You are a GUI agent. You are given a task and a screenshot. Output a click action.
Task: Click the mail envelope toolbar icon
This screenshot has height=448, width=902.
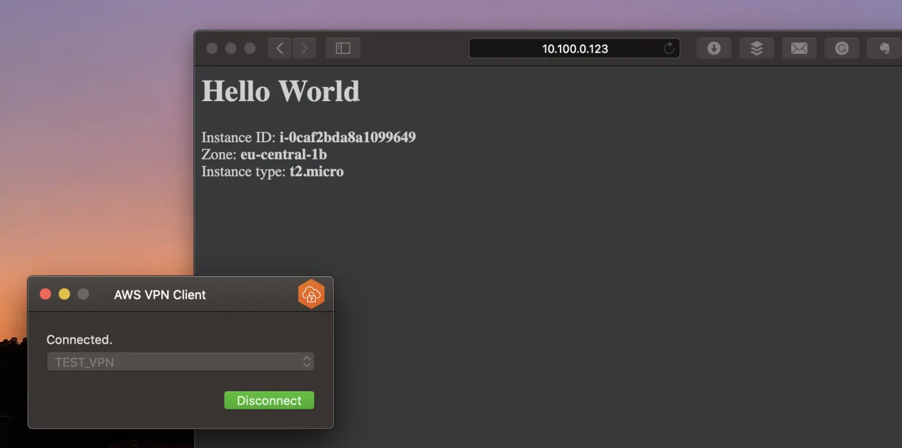(x=799, y=48)
